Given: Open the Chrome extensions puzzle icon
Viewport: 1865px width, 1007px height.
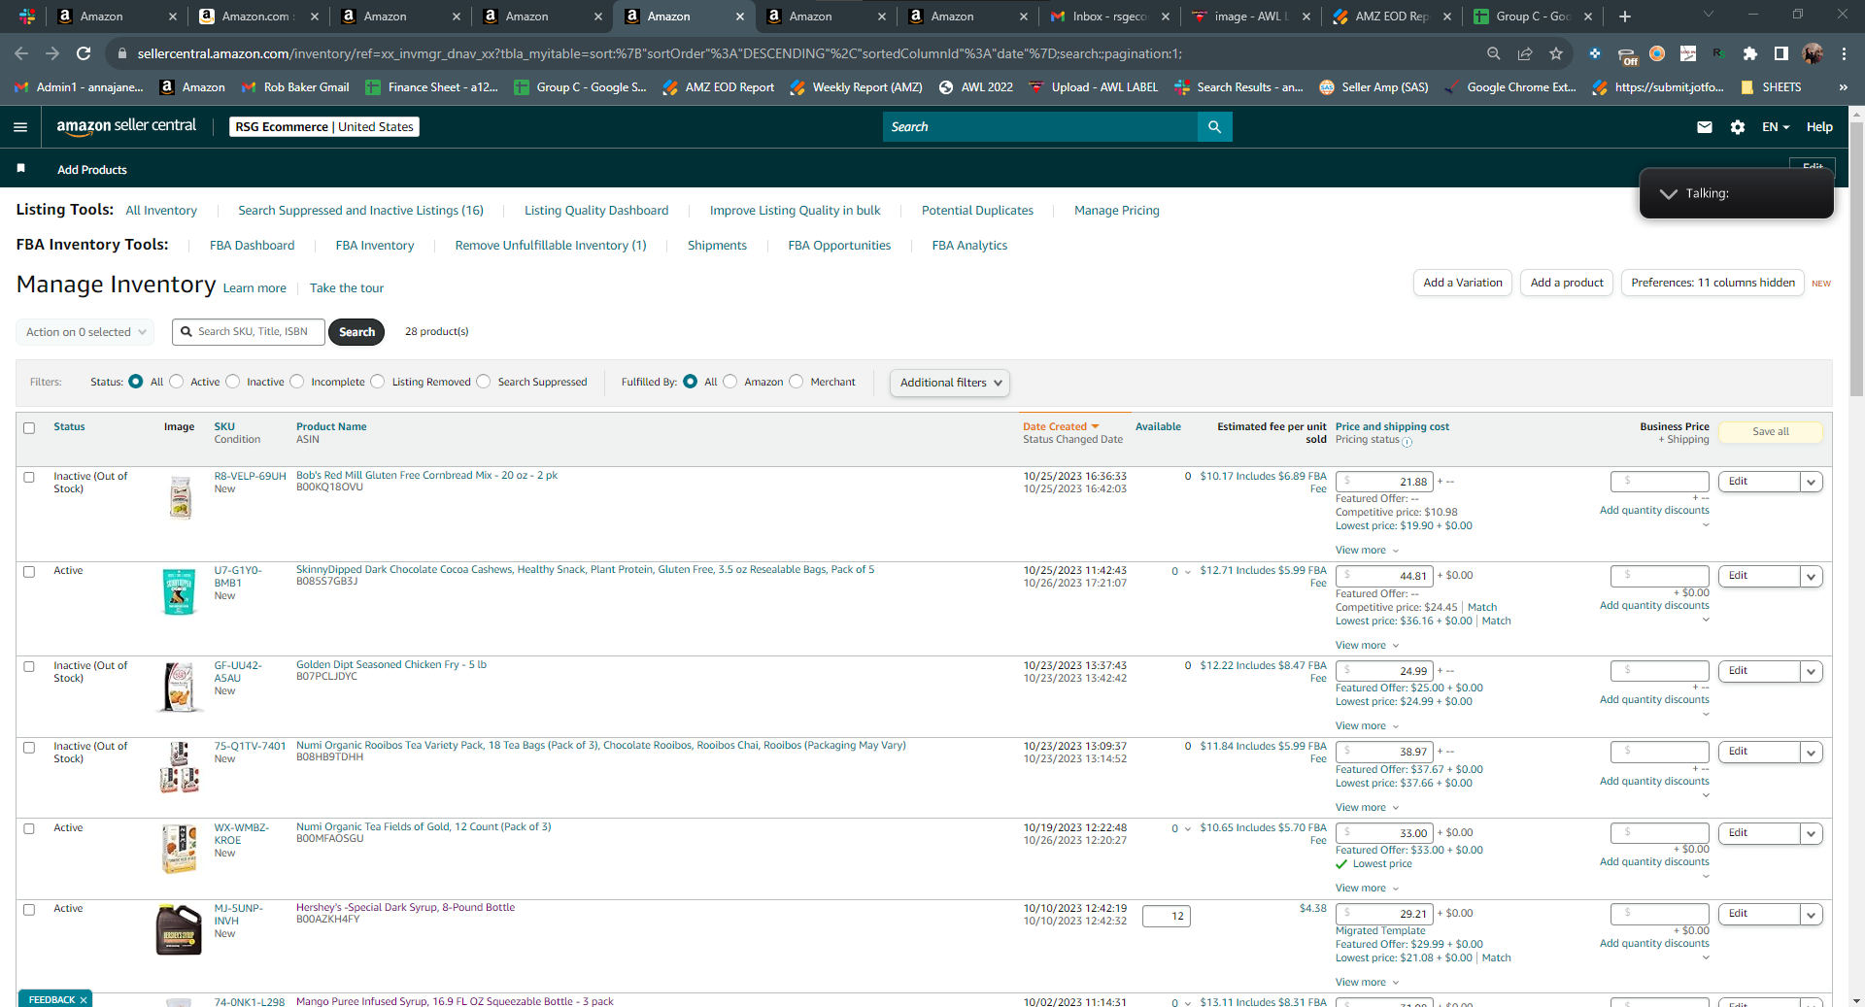Looking at the screenshot, I should click(1750, 53).
